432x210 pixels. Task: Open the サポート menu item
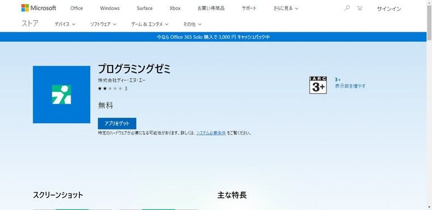(x=249, y=8)
